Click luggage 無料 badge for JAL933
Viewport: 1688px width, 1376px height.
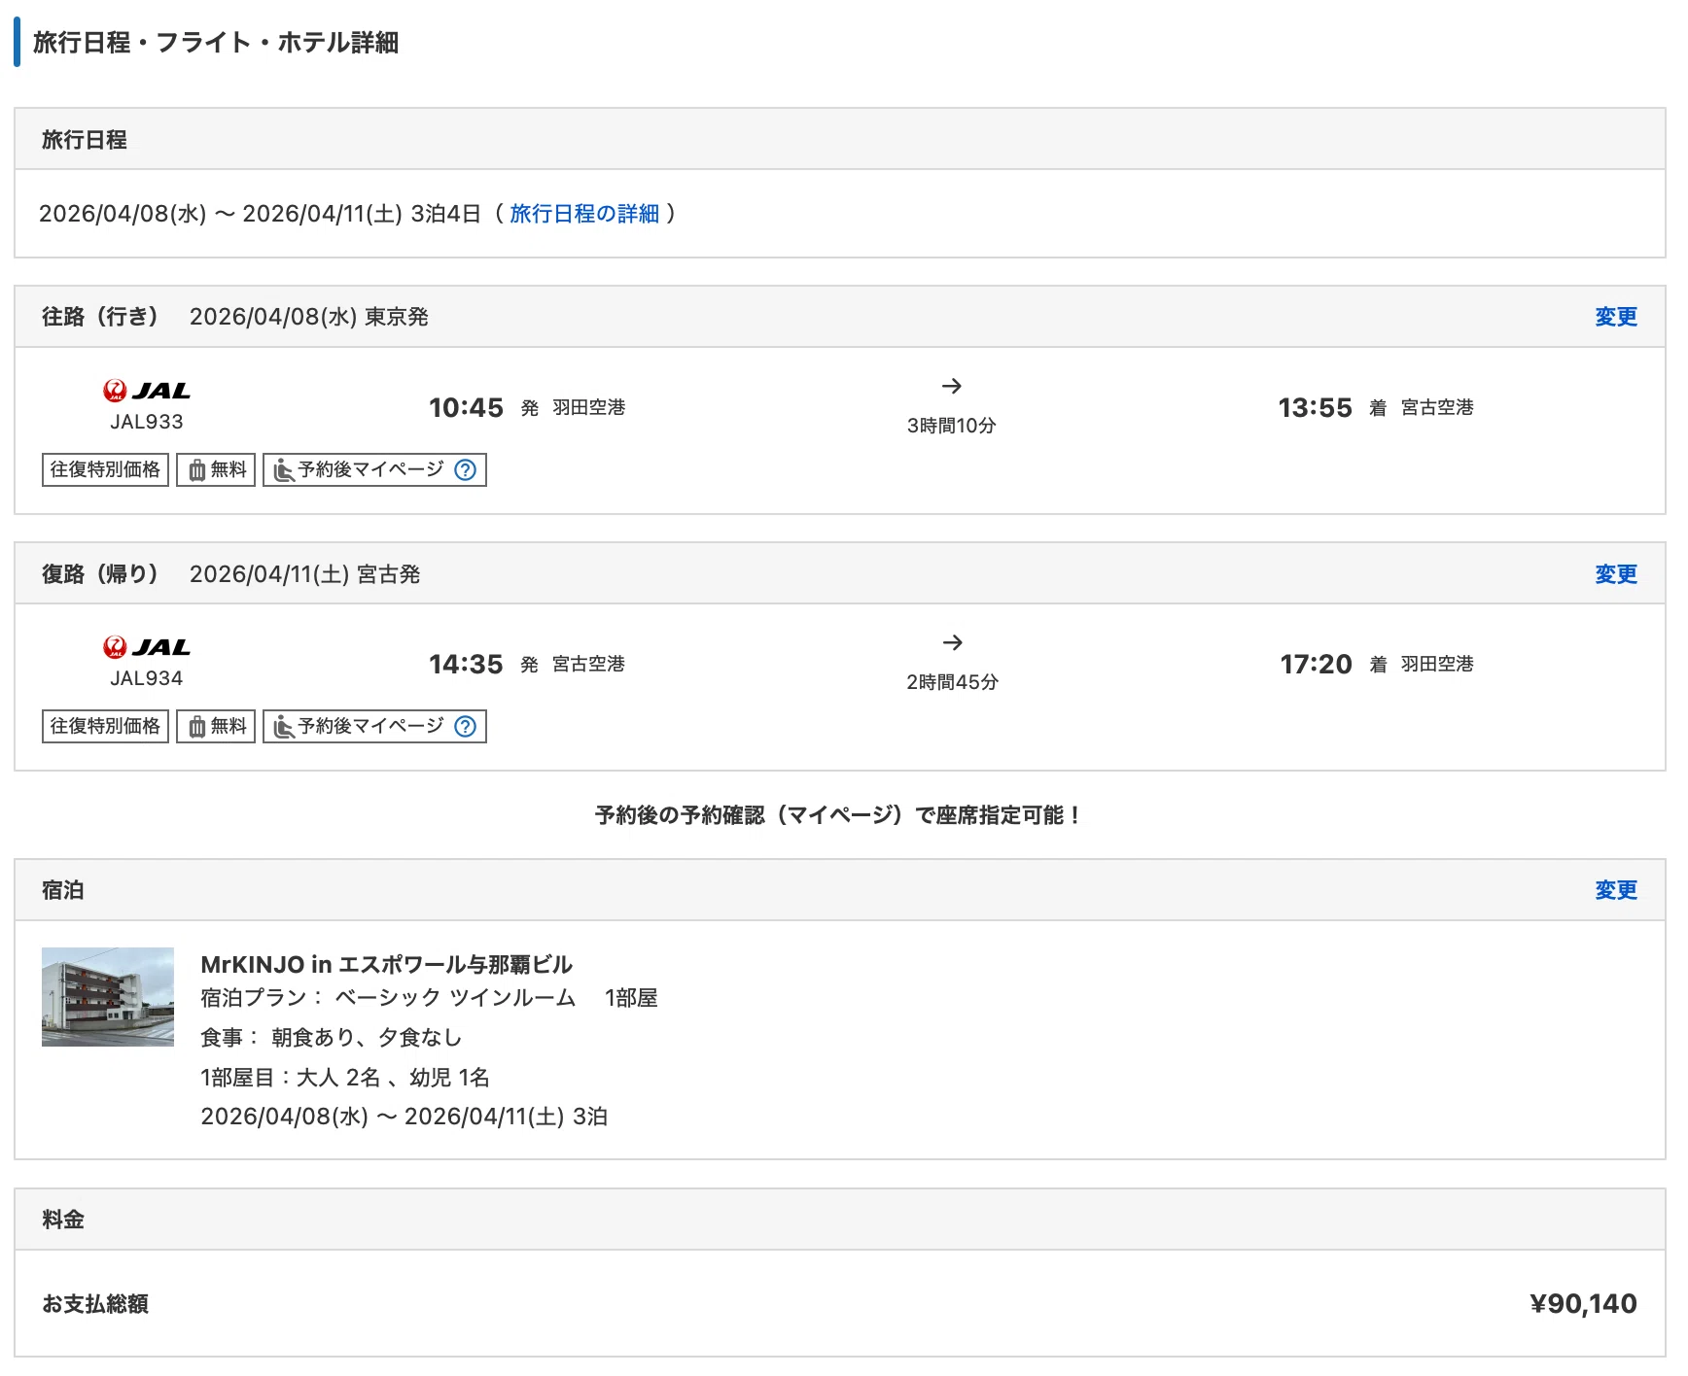click(x=216, y=470)
